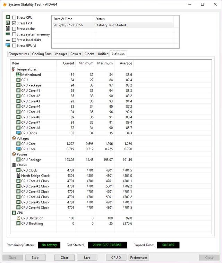Select the CPU Package power row
Image resolution: width=222 pixels, height=263 pixels.
(31, 160)
